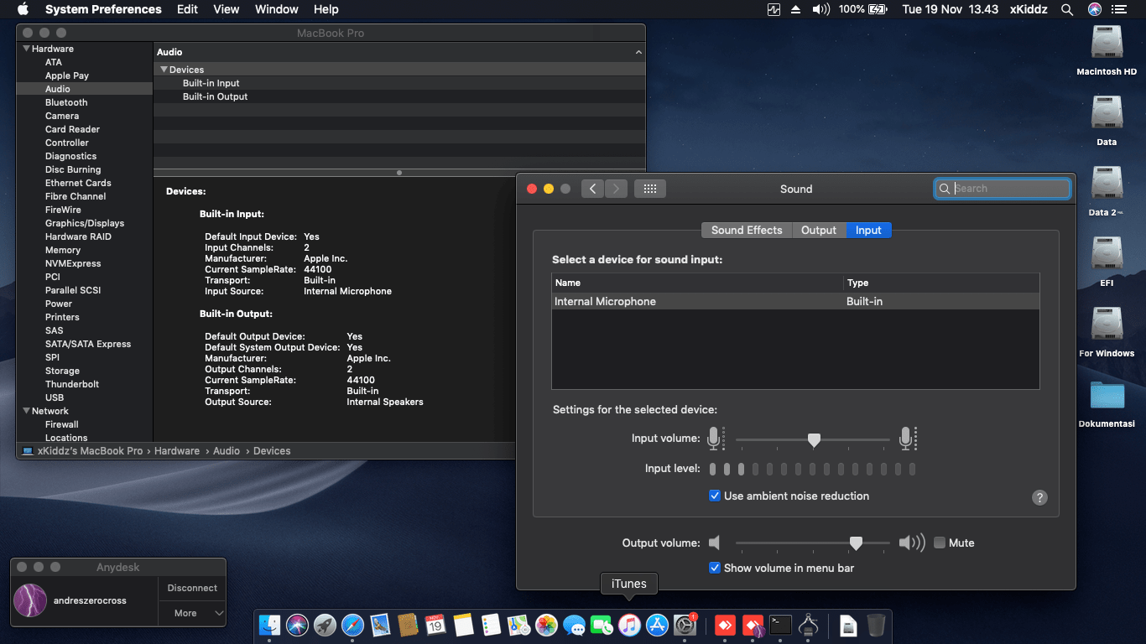This screenshot has width=1146, height=644.
Task: Disable Use ambient noise reduction
Action: (x=715, y=496)
